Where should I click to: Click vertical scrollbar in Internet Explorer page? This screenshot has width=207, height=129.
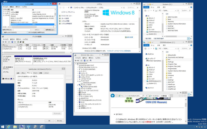(x=186, y=105)
